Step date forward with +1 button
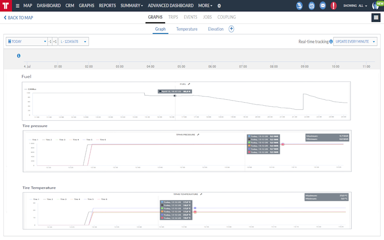Screen dimensions: 384x240 point(55,42)
